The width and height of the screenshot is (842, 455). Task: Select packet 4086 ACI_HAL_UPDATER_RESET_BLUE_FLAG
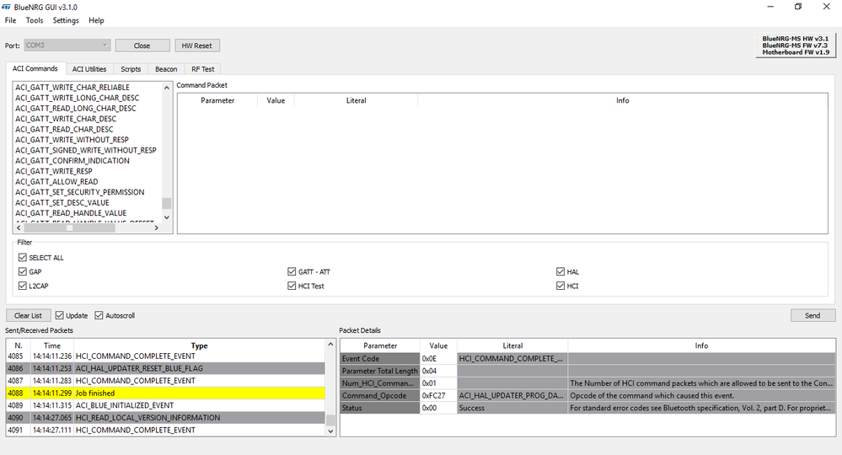point(165,368)
